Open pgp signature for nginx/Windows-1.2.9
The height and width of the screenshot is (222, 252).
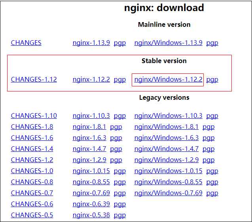tap(208, 160)
